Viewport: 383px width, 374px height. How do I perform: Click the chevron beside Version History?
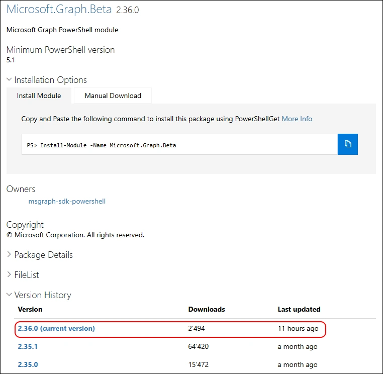point(9,295)
